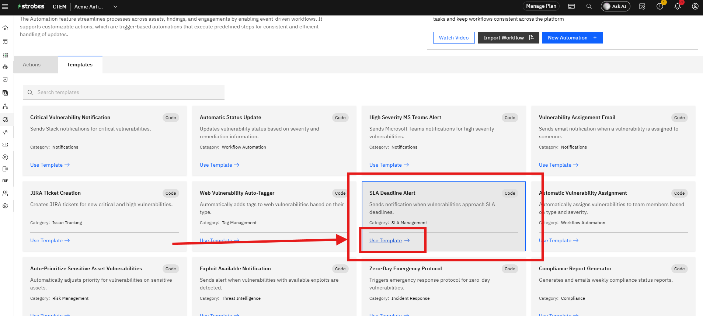Image resolution: width=703 pixels, height=316 pixels.
Task: Open the alerts exclamation icon with badge
Action: point(660,6)
